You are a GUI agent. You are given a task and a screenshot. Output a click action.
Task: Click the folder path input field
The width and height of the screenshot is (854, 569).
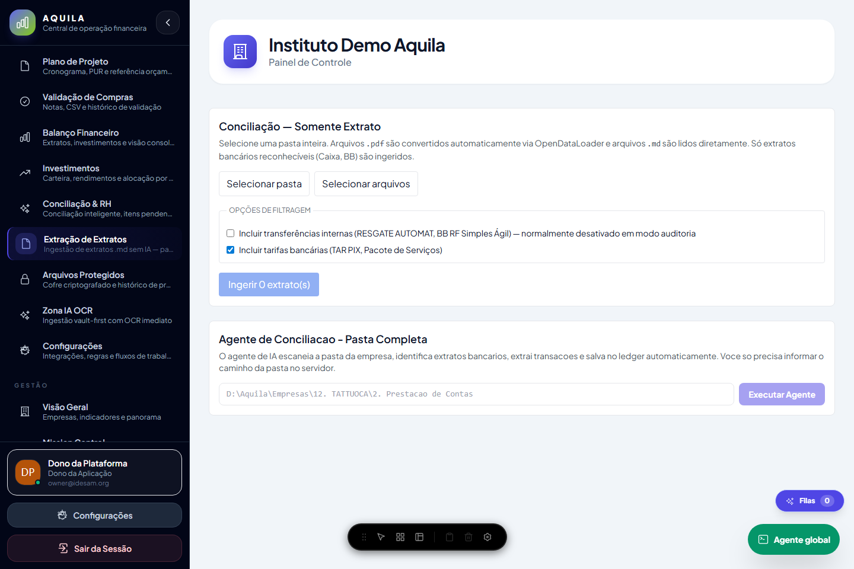click(x=476, y=394)
